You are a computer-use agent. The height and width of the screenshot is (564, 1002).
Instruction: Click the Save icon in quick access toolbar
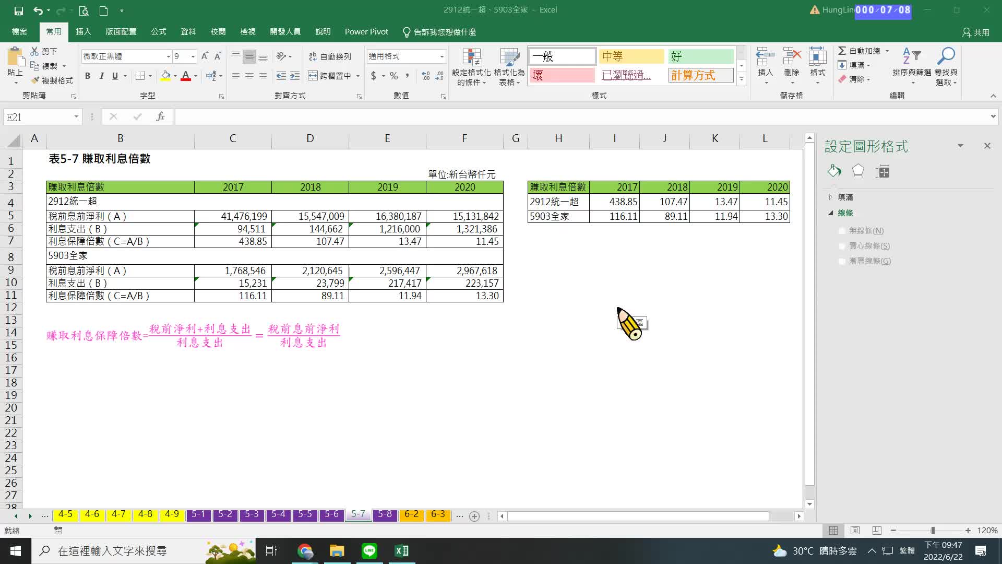click(x=19, y=10)
